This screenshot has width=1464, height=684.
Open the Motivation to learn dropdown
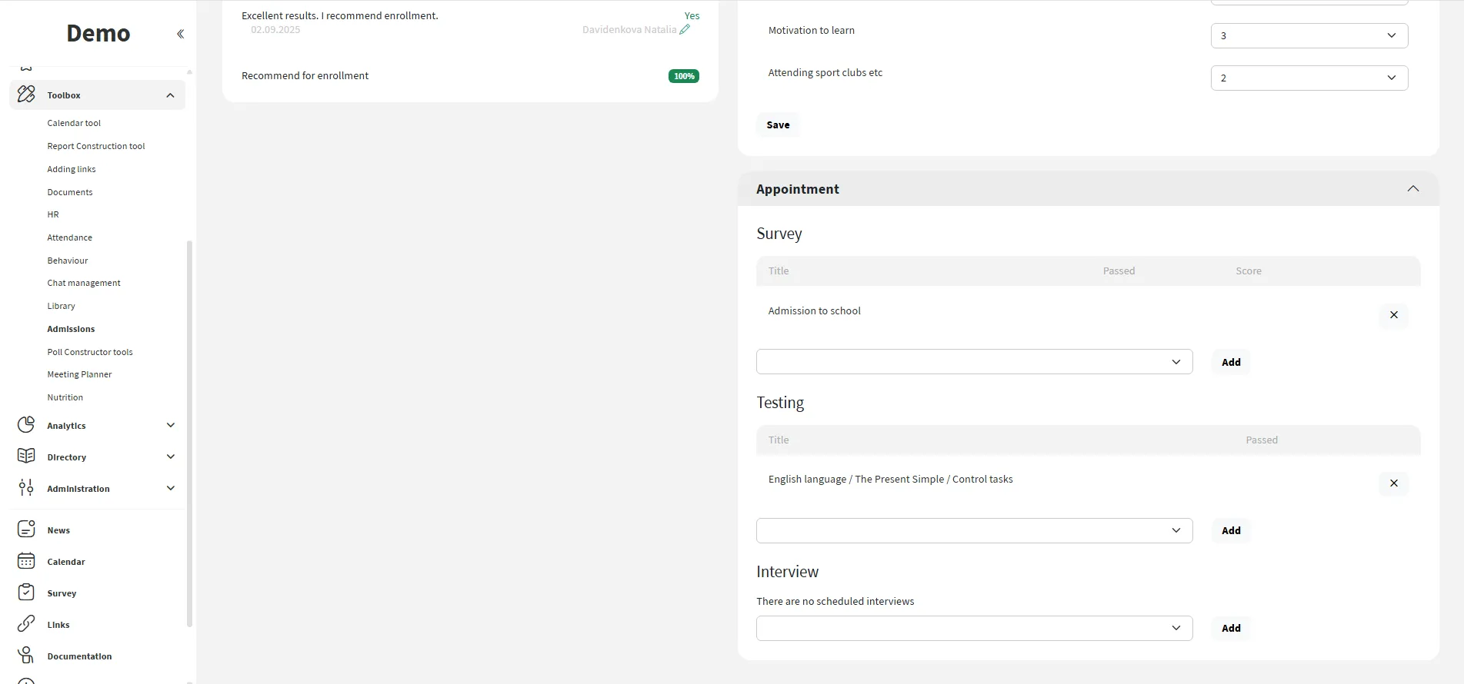1309,36
